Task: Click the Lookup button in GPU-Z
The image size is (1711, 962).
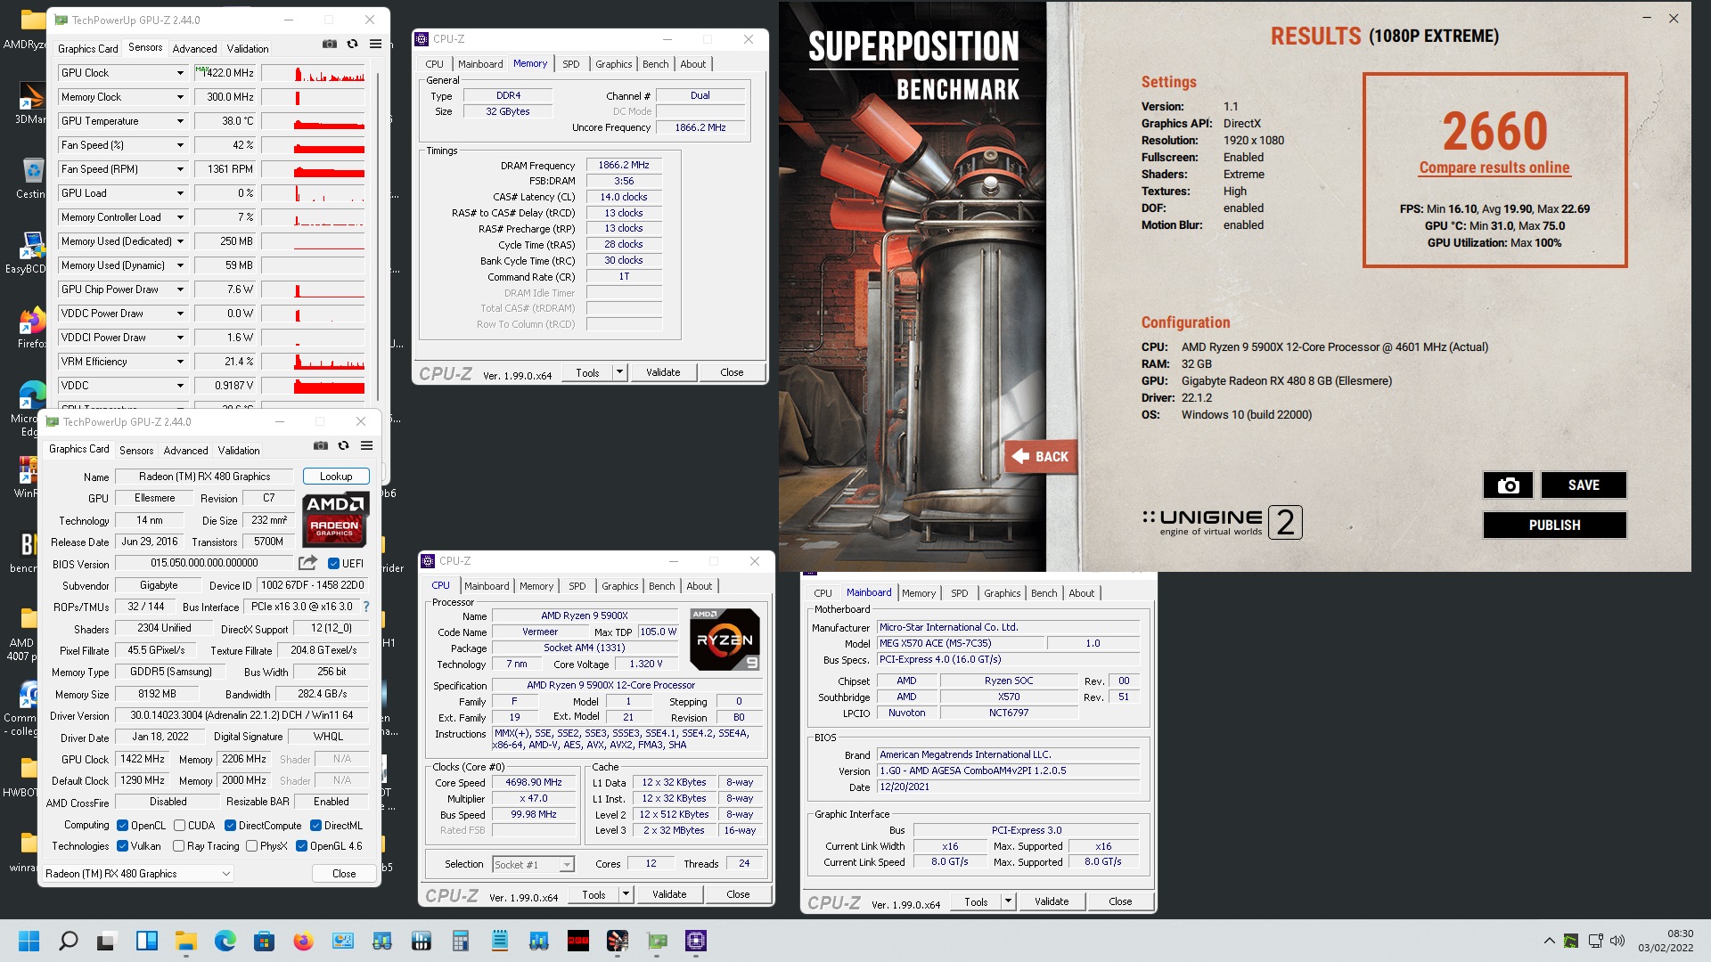Action: coord(336,477)
